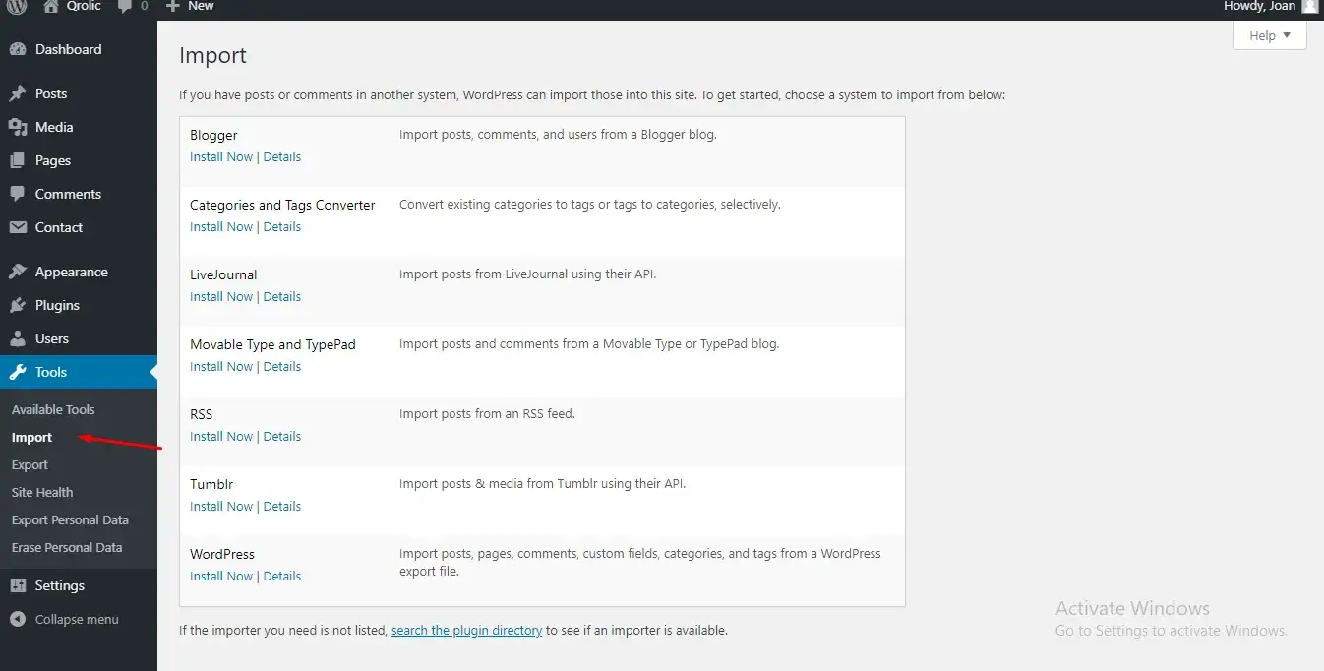Click the Plugins plug icon
1324x671 pixels.
18,306
